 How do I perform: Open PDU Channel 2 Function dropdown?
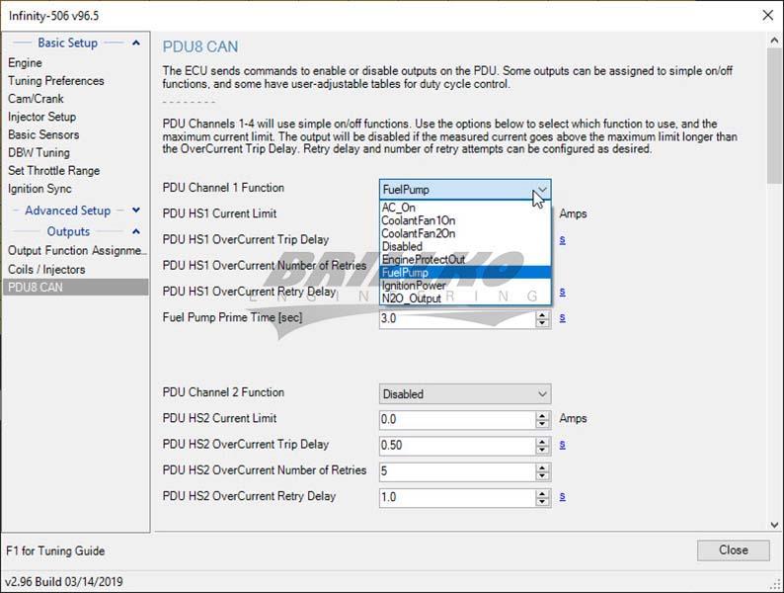point(465,393)
